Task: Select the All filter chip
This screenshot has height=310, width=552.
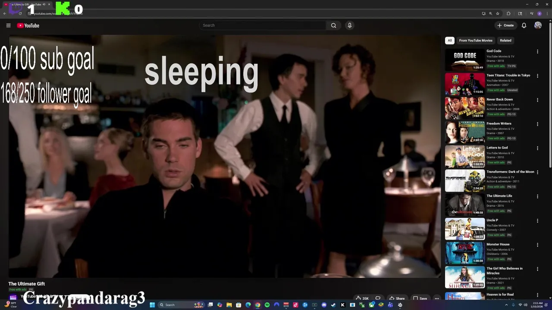Action: tap(450, 40)
